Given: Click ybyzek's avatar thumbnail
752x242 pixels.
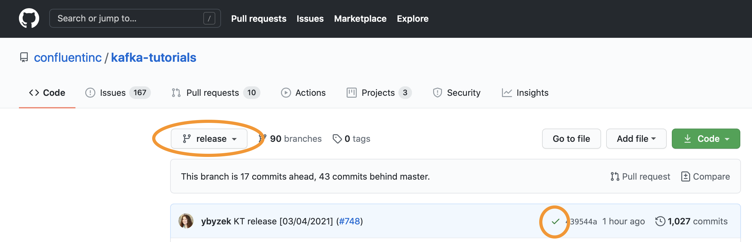Looking at the screenshot, I should (186, 221).
